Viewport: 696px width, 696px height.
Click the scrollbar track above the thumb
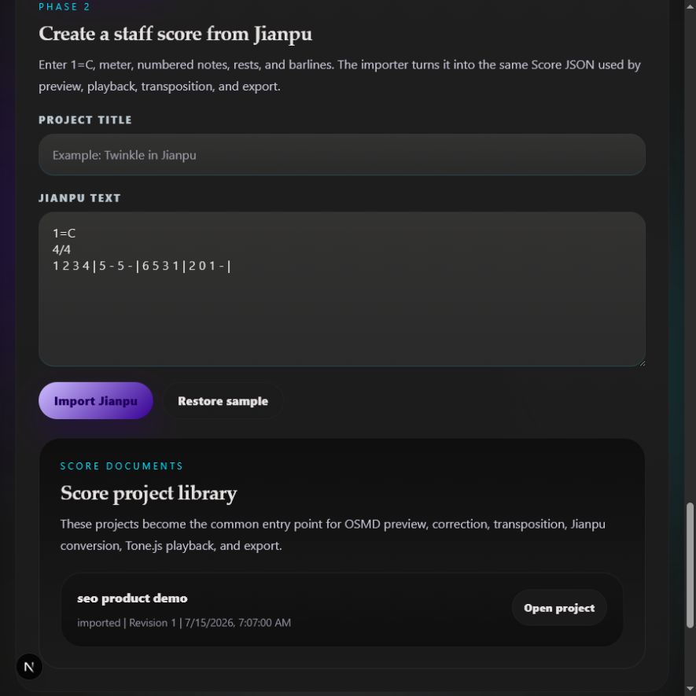690,257
